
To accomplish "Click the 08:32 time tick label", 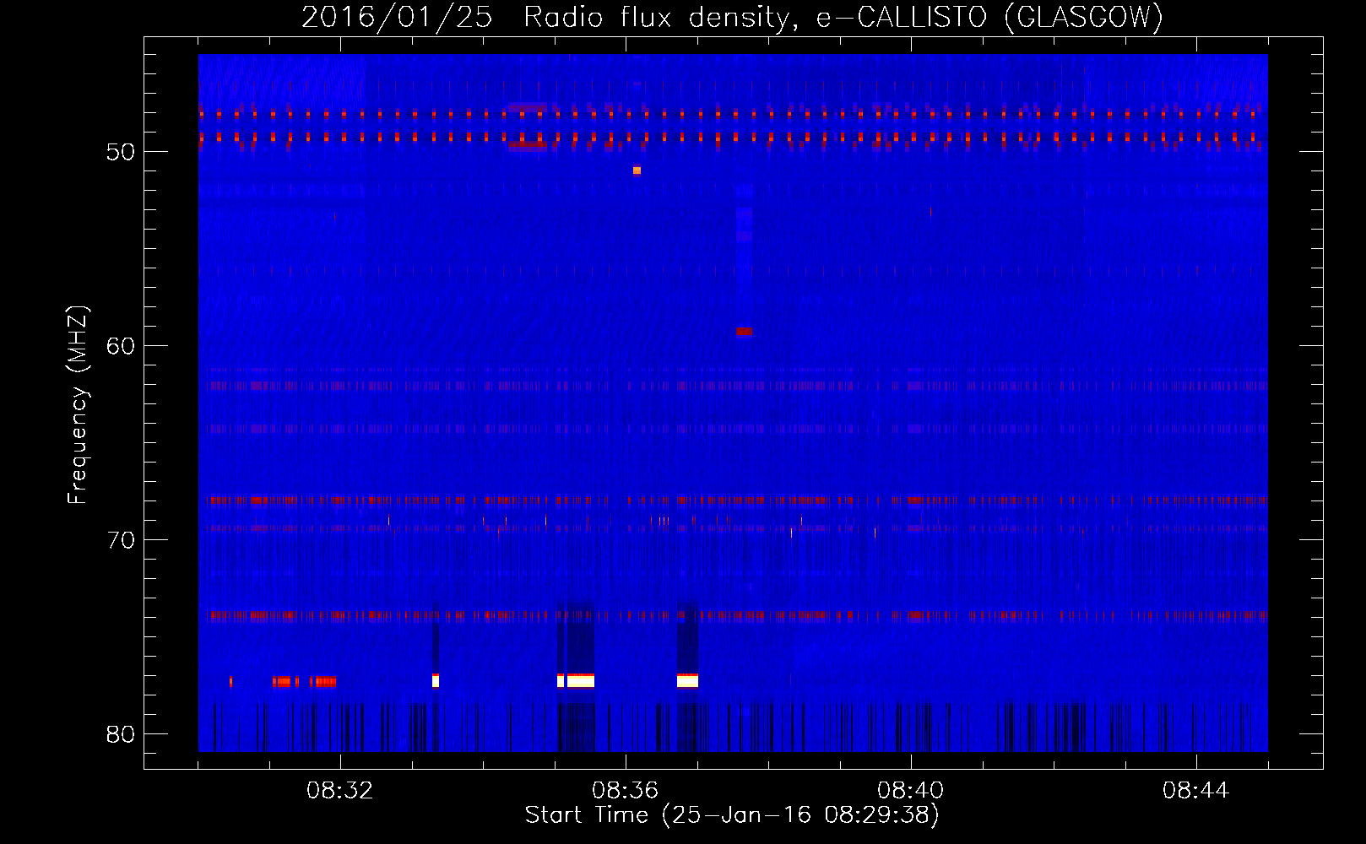I will click(x=339, y=791).
